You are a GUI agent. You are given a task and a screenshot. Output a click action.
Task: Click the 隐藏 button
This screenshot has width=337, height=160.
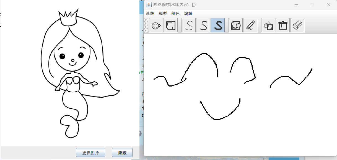tap(122, 152)
